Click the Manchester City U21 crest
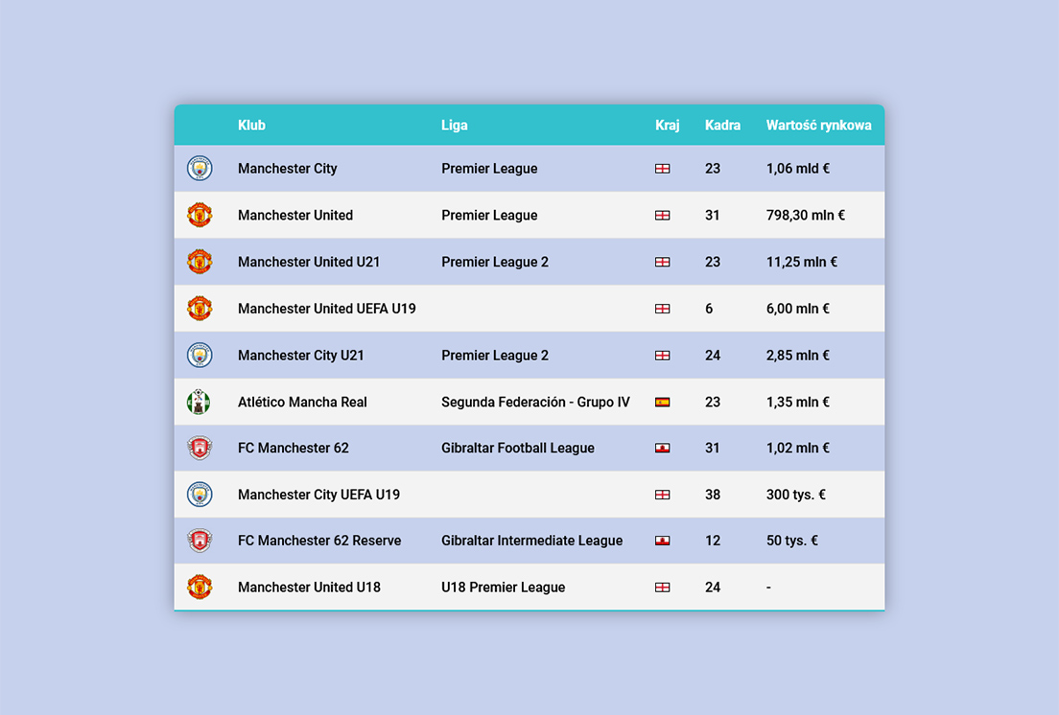The height and width of the screenshot is (715, 1059). (x=200, y=355)
